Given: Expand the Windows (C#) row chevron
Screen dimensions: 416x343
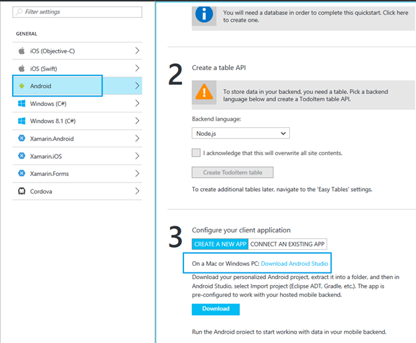Looking at the screenshot, I should click(x=137, y=103).
